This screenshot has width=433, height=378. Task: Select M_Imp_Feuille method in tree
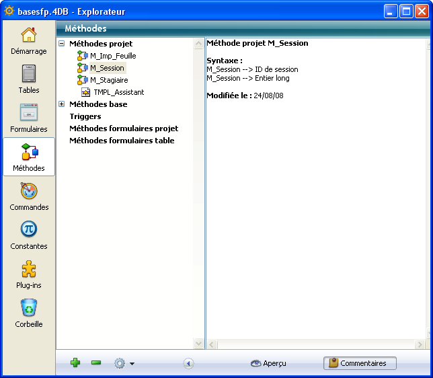point(113,56)
